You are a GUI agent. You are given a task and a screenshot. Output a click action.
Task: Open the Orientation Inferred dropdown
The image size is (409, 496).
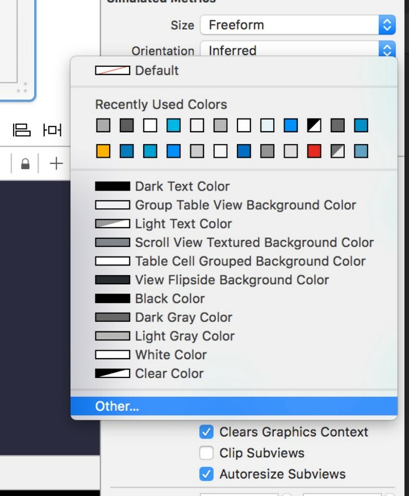click(298, 51)
